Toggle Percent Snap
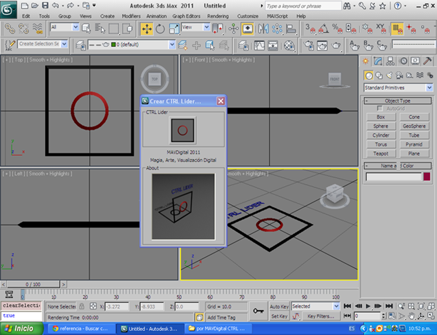This screenshot has height=335, width=437. [x=337, y=29]
